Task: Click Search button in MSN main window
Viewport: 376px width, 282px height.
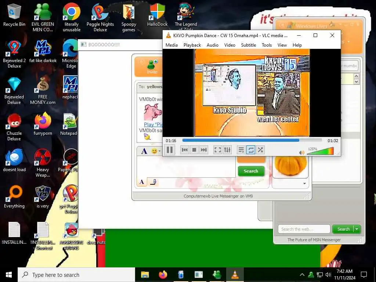Action: (x=343, y=229)
